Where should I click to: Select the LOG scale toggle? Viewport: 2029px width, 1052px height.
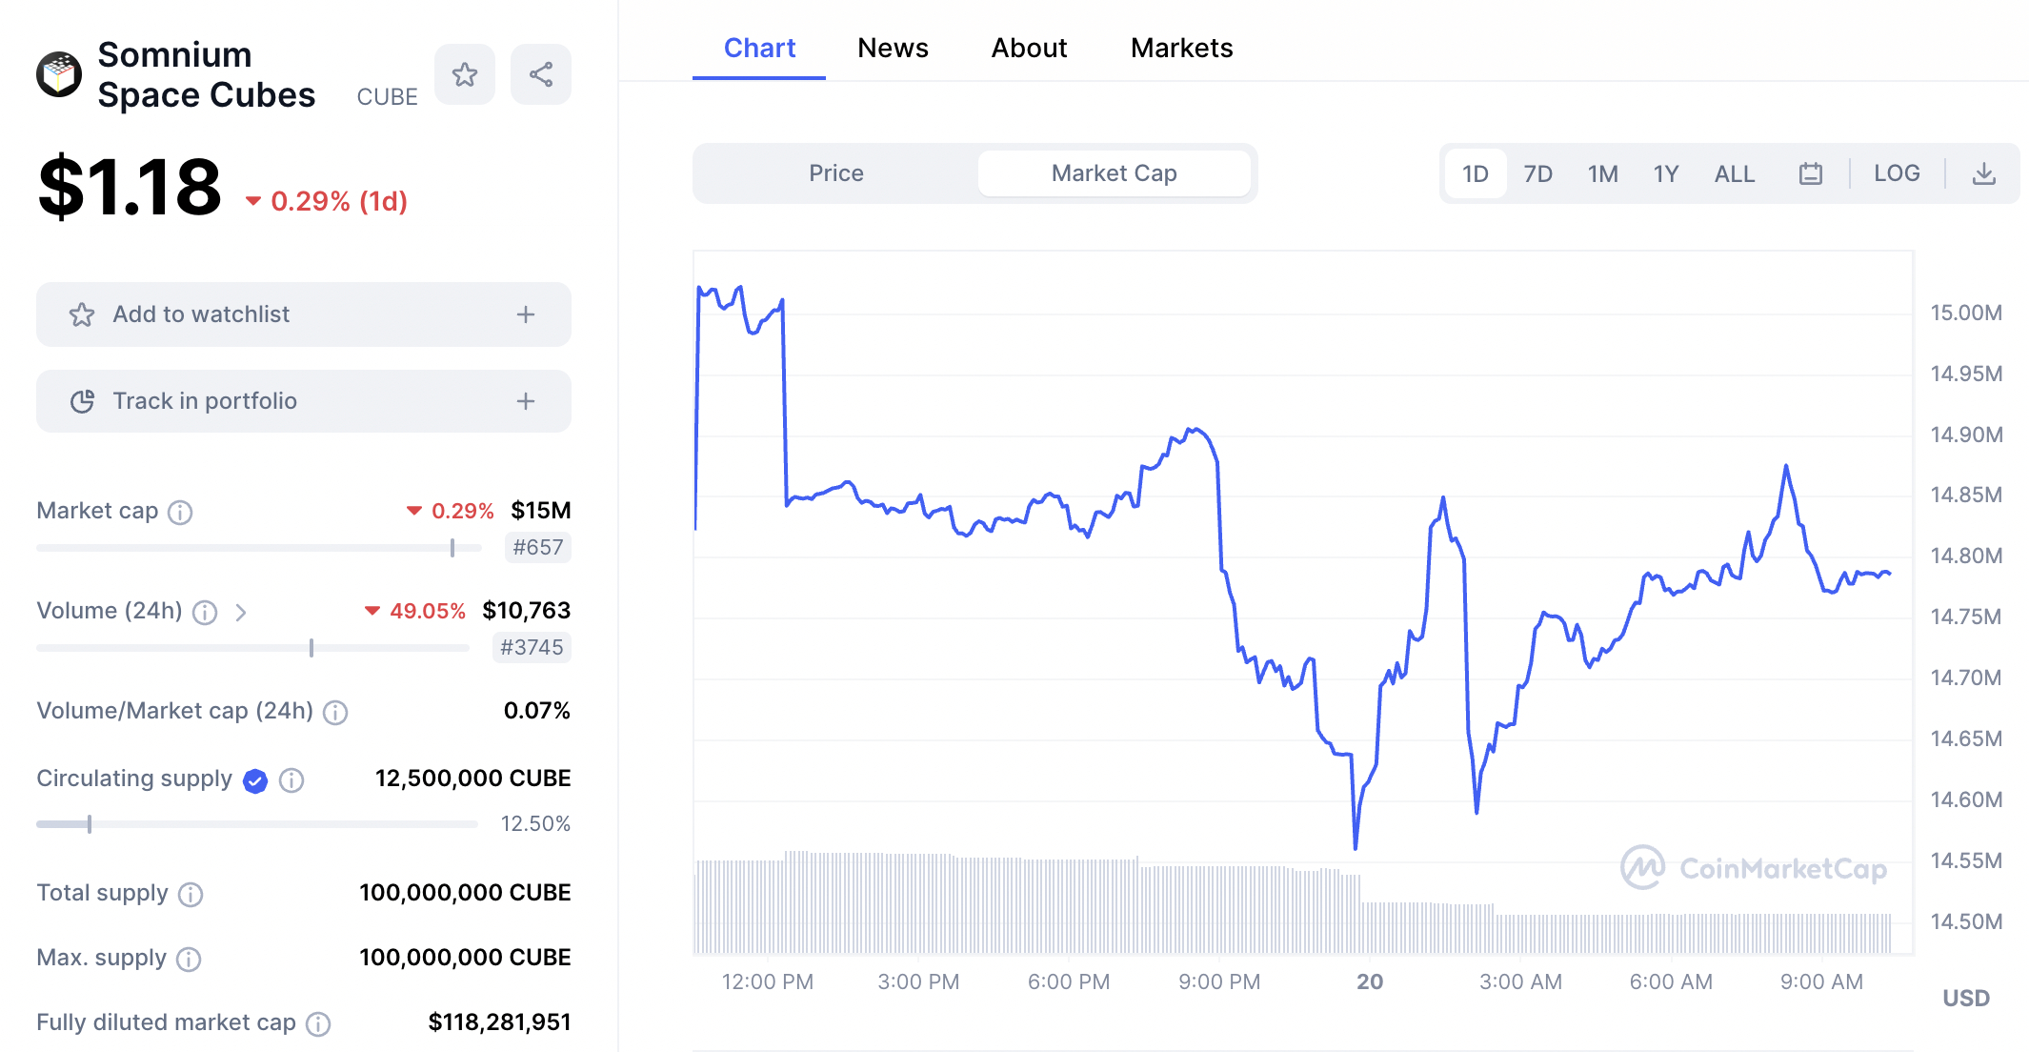click(x=1895, y=172)
